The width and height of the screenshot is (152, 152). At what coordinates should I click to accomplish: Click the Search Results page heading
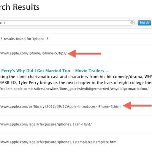click(20, 7)
